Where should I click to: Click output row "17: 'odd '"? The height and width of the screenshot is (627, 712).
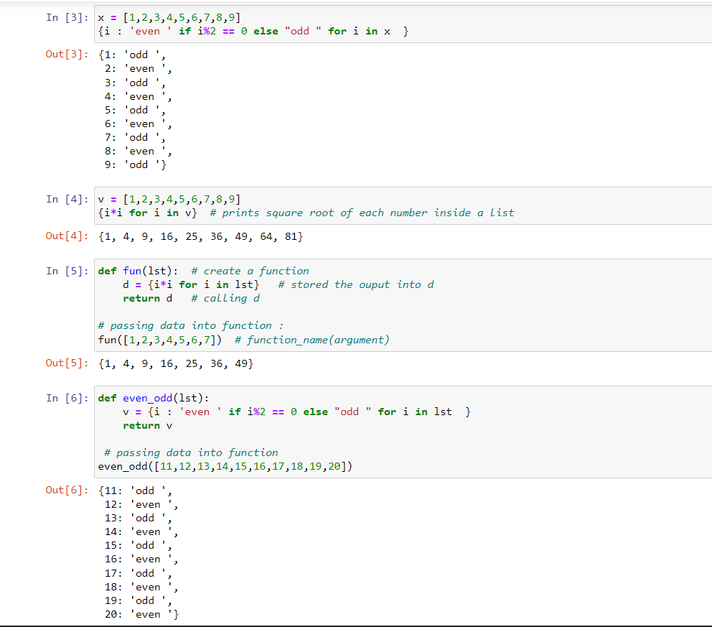(x=139, y=574)
